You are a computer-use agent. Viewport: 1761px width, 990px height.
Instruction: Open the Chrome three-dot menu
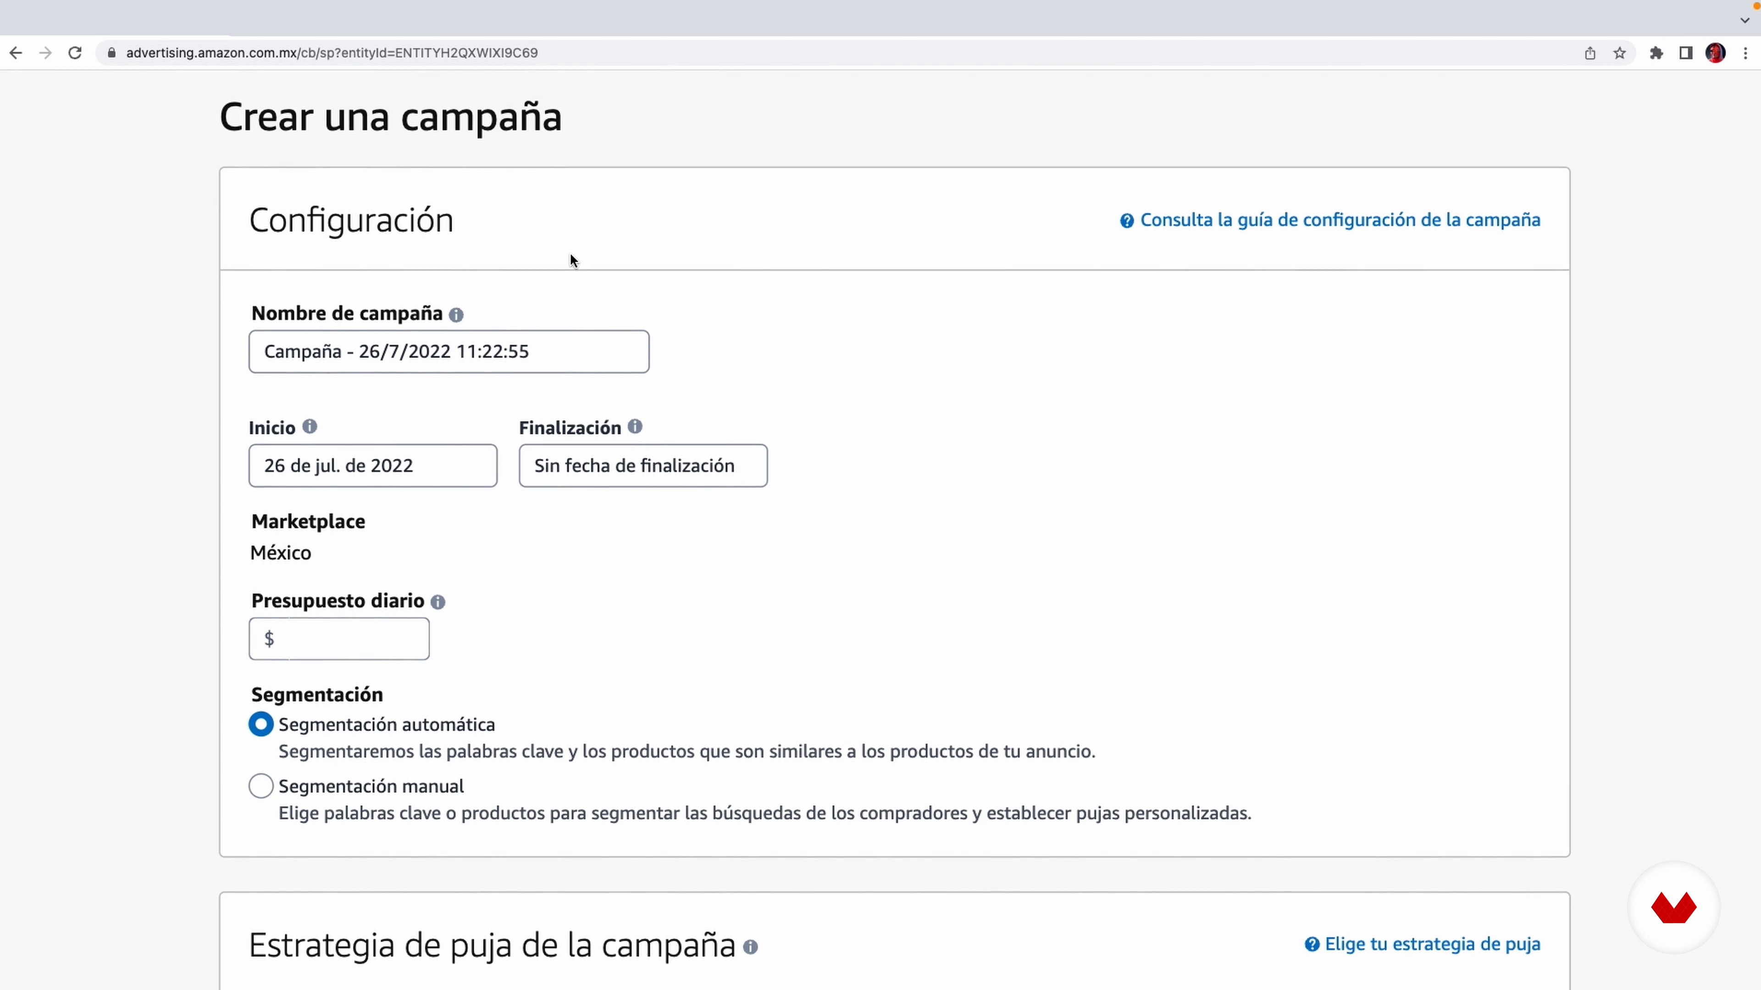click(1745, 53)
